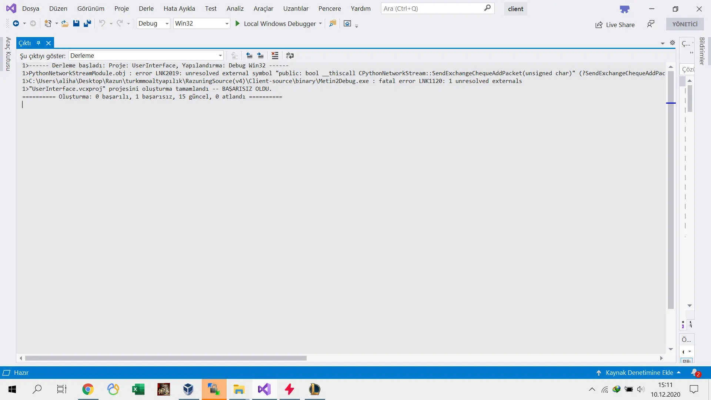Click the Find in Files icon
This screenshot has width=711, height=400.
[333, 23]
